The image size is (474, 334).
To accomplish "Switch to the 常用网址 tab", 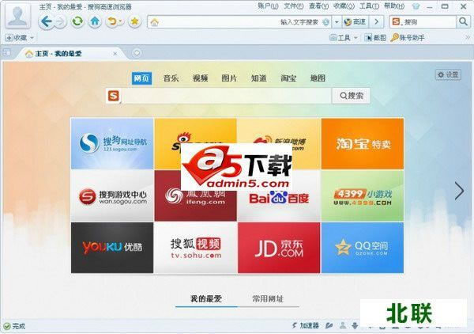I will (x=261, y=299).
